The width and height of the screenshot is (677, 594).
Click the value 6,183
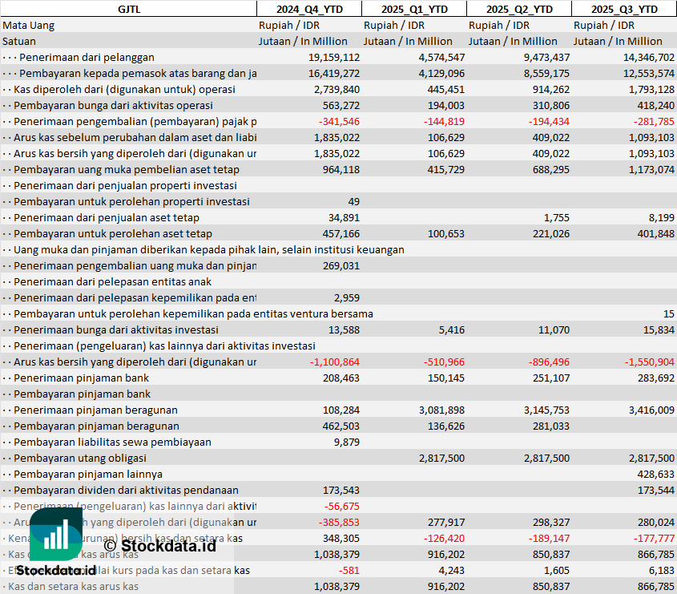coord(662,570)
